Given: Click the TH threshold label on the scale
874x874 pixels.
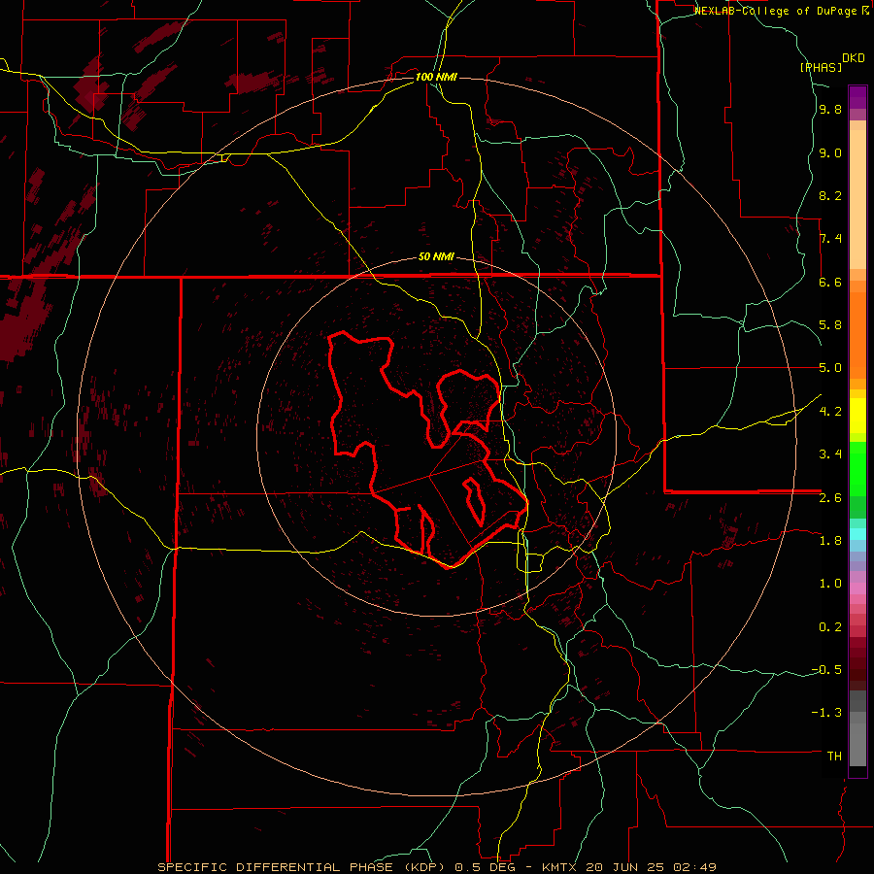Looking at the screenshot, I should pos(834,756).
